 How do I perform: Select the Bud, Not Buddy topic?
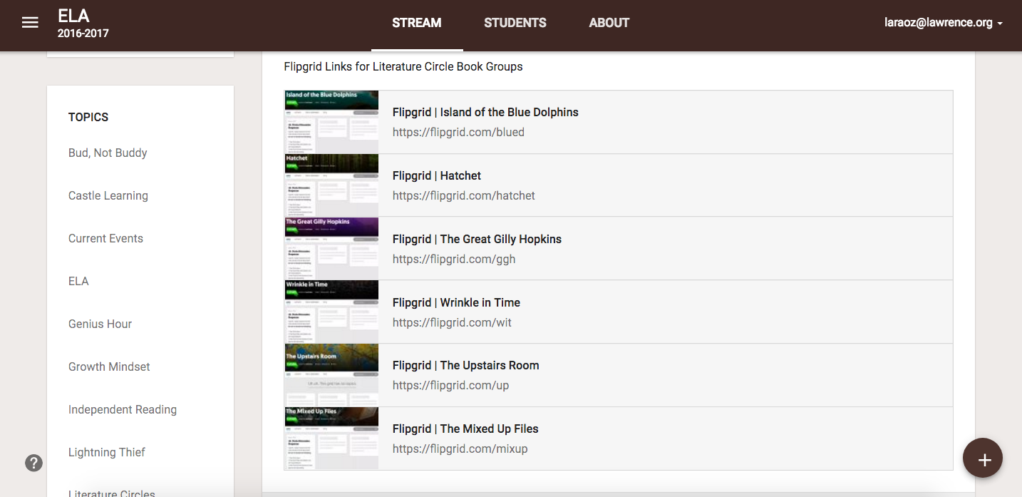pyautogui.click(x=108, y=153)
